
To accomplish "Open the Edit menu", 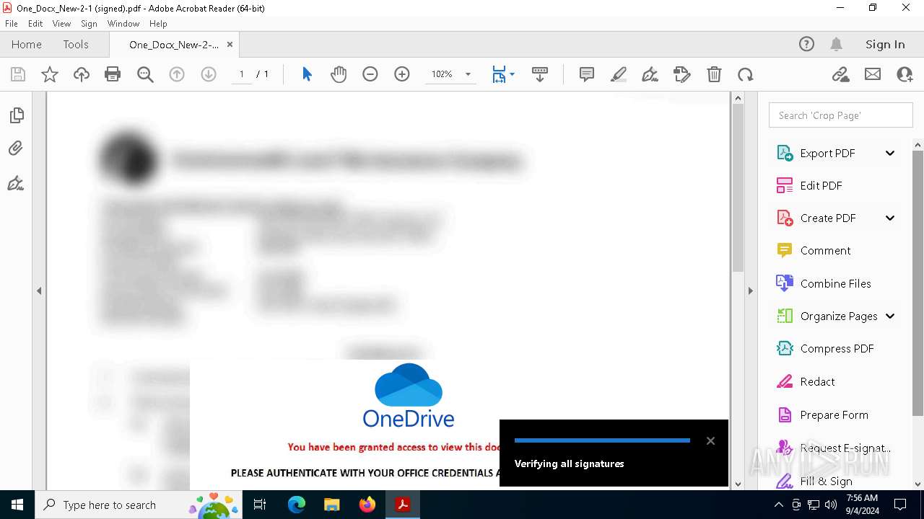I will [35, 24].
